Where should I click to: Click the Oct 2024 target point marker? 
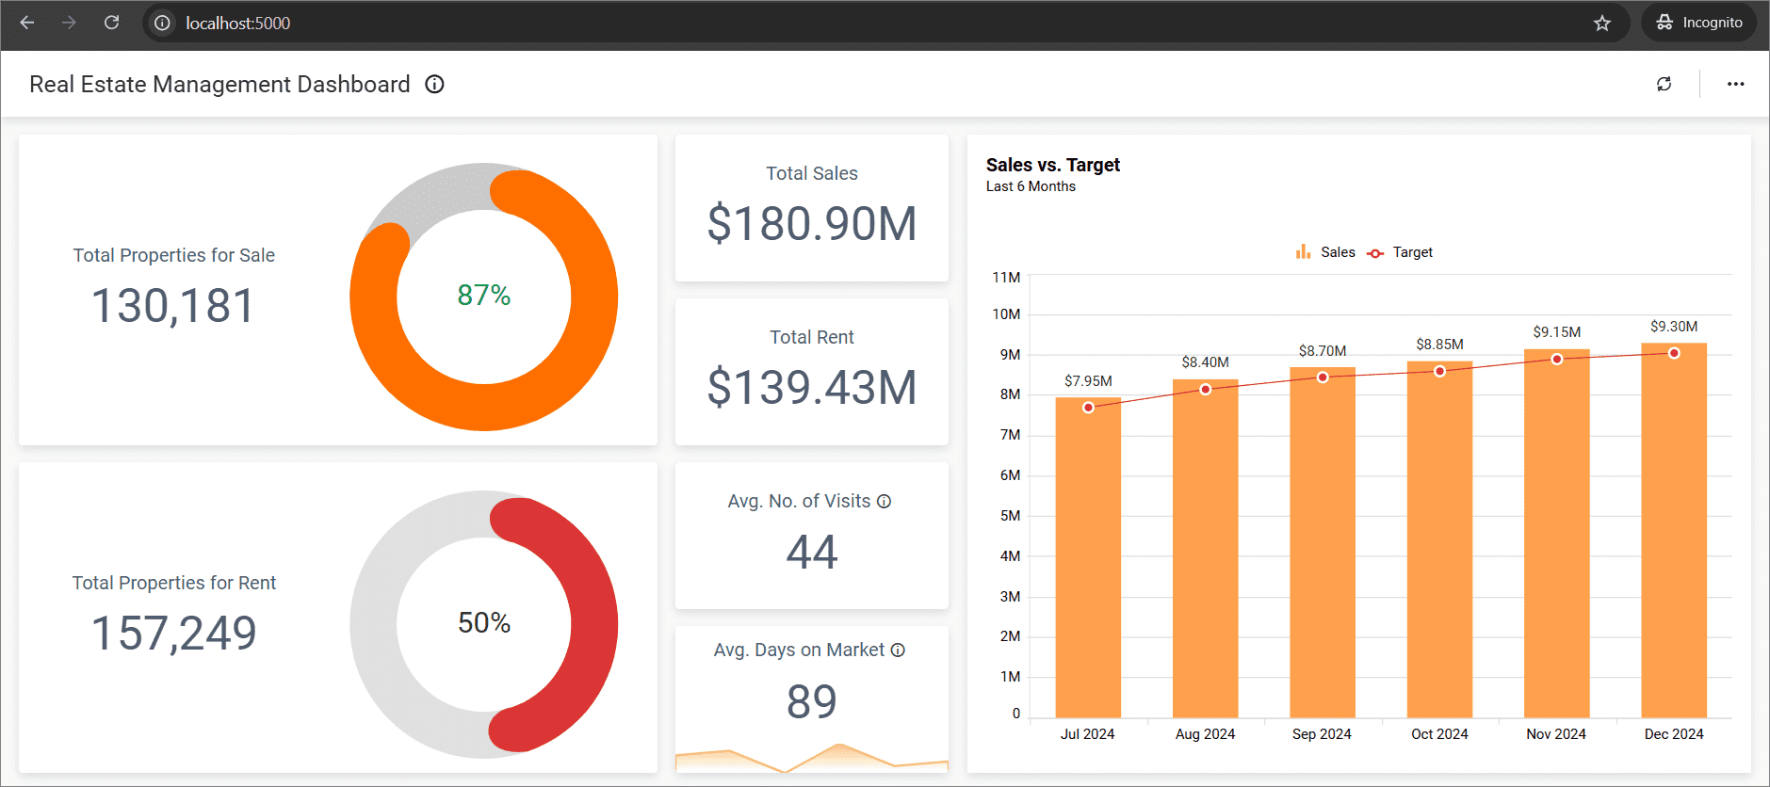(x=1439, y=371)
